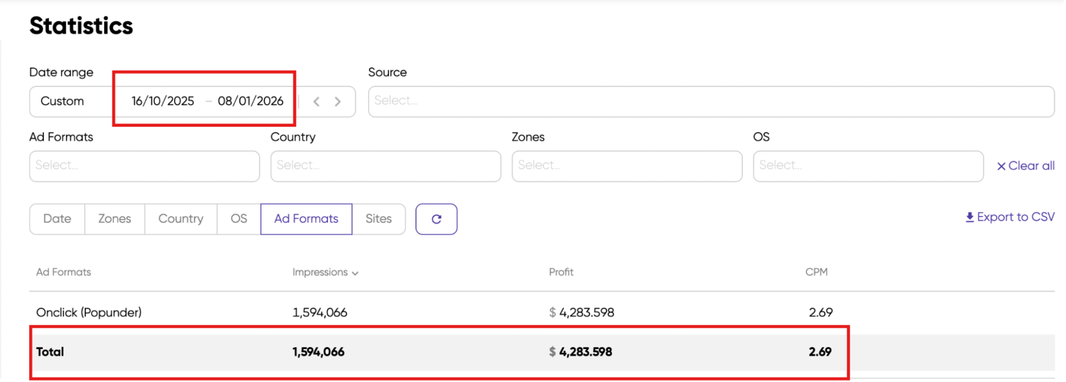Switch to the Zones grouping tab
The image size is (1066, 382).
(114, 219)
